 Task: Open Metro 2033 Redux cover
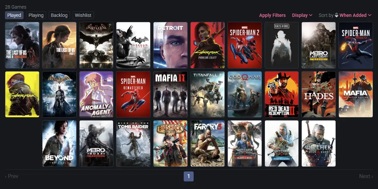tap(96, 144)
